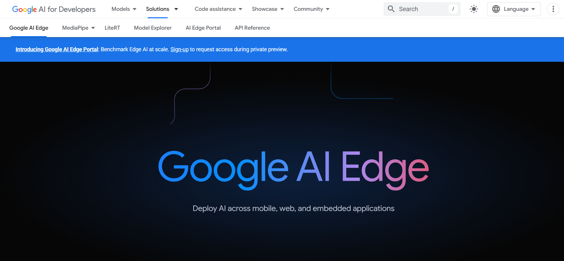The width and height of the screenshot is (564, 261).
Task: Open the Model Explorer tab
Action: point(153,28)
